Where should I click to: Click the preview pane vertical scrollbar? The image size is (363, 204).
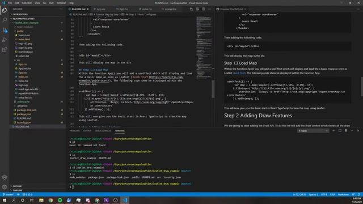[x=362, y=87]
